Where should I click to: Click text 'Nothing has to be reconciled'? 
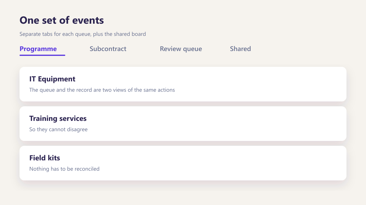coord(64,169)
